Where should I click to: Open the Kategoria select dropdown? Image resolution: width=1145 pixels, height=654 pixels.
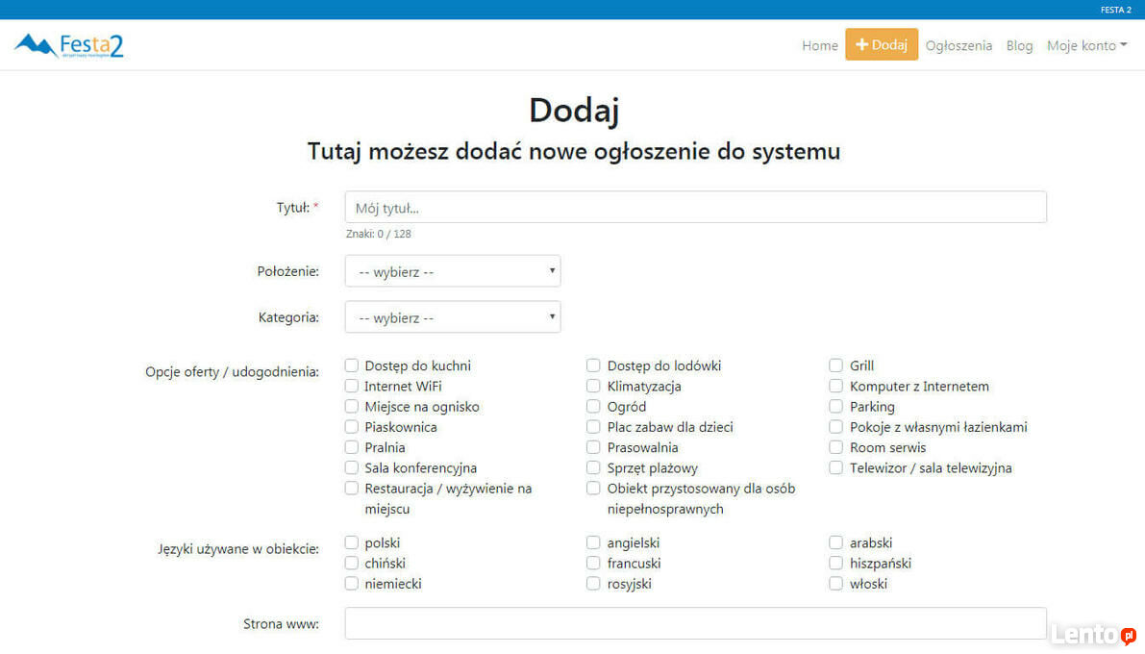click(453, 317)
